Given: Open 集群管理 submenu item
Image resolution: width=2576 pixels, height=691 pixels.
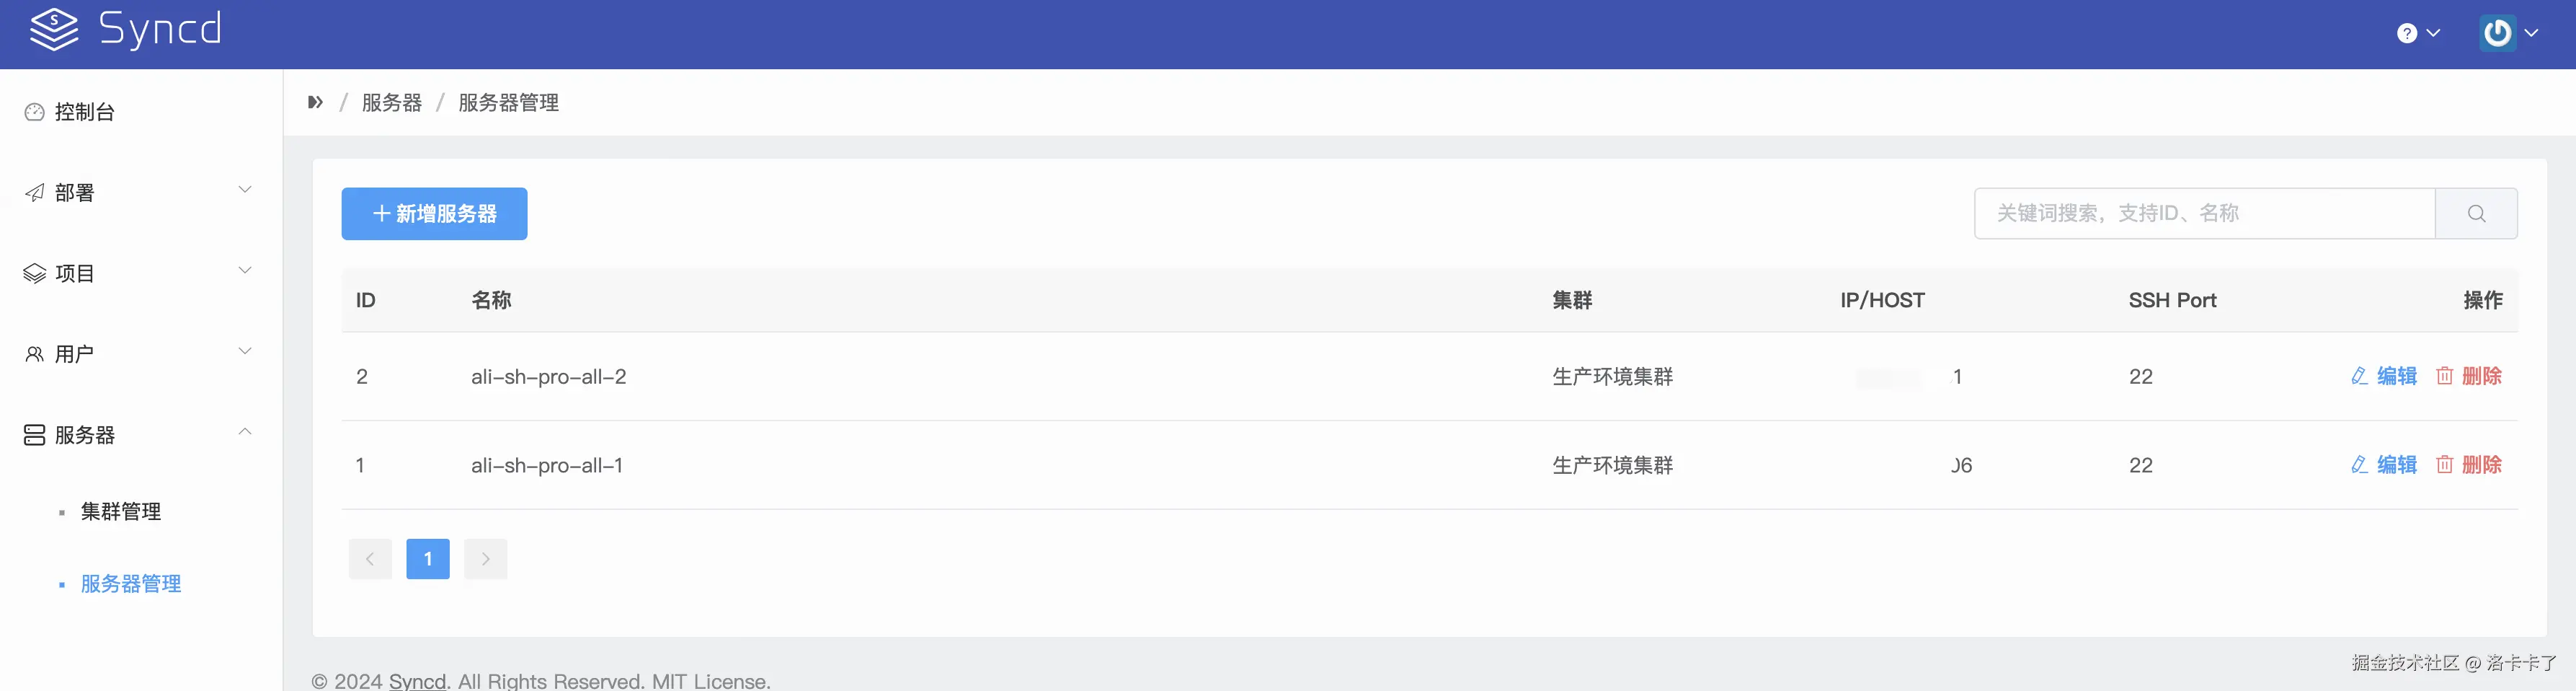Looking at the screenshot, I should (x=120, y=511).
